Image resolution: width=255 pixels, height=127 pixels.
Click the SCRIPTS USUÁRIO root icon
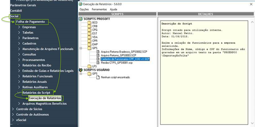click(81, 70)
